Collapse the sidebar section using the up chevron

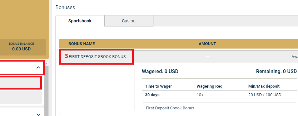[x=38, y=67]
